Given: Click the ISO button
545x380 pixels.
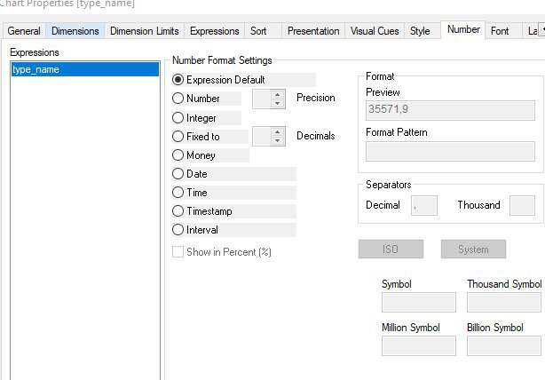Looking at the screenshot, I should click(x=391, y=249).
